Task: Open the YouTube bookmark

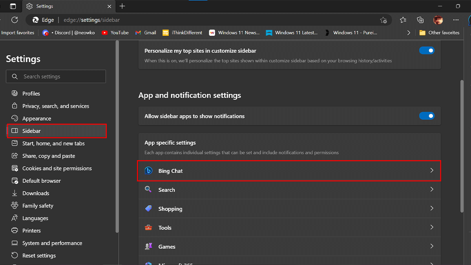Action: [x=115, y=33]
